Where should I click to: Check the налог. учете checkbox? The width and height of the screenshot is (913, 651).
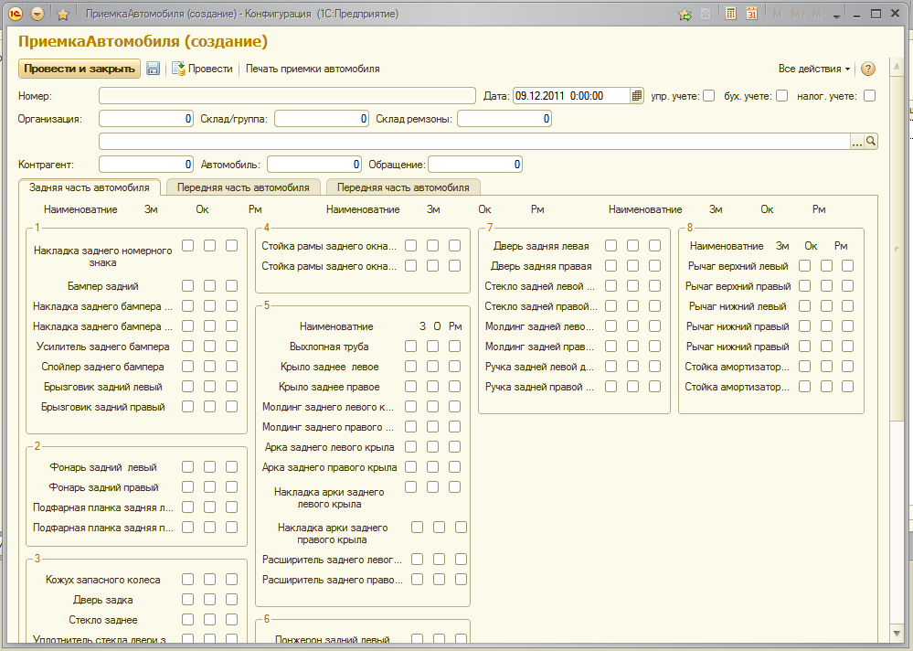[x=869, y=95]
